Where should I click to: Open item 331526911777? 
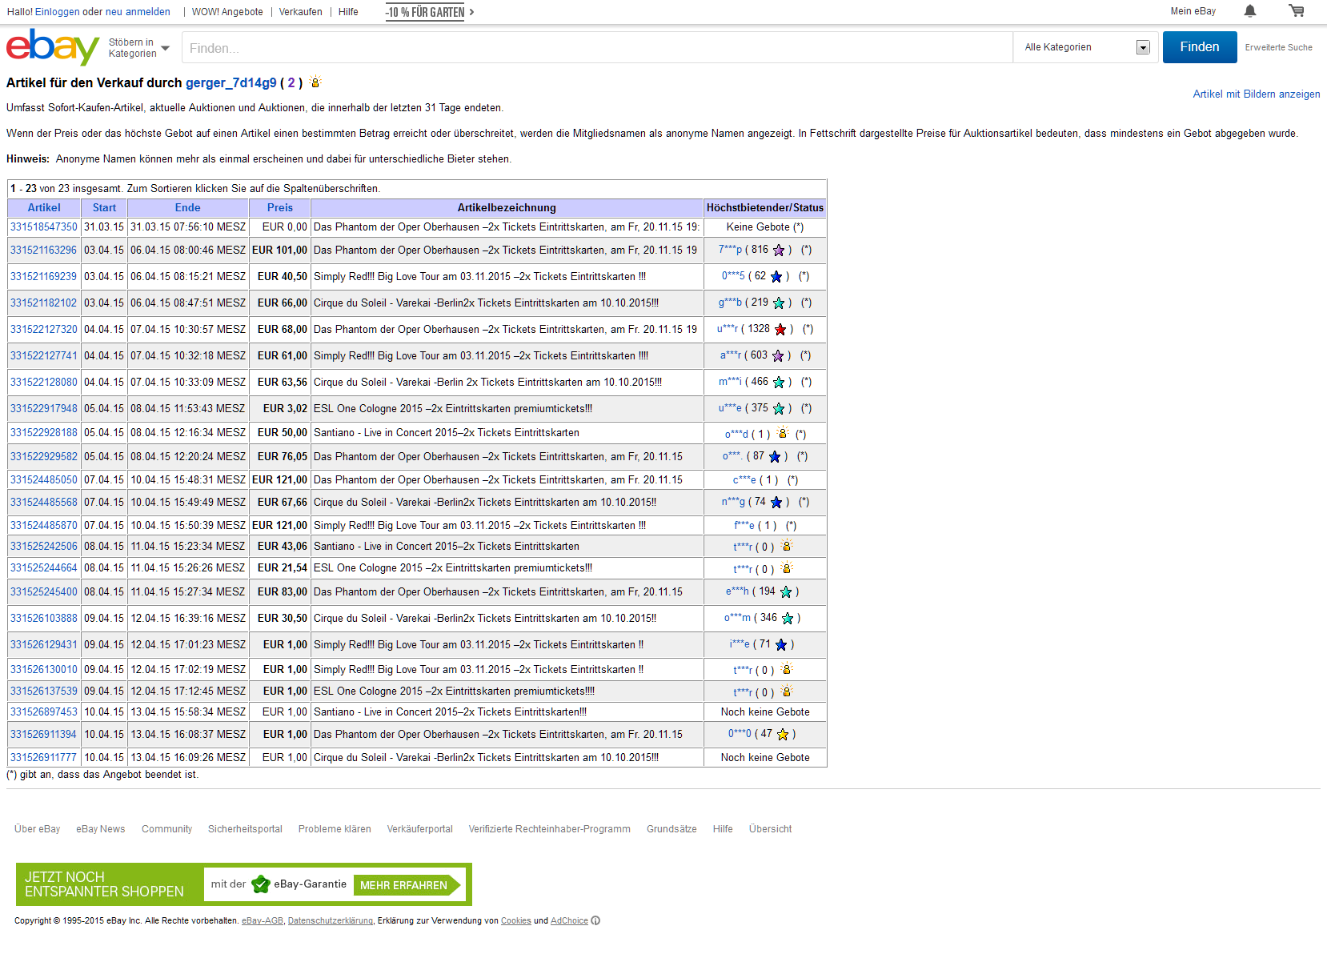[x=44, y=758]
